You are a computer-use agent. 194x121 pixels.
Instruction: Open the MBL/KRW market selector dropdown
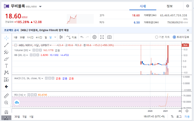click(x=40, y=7)
